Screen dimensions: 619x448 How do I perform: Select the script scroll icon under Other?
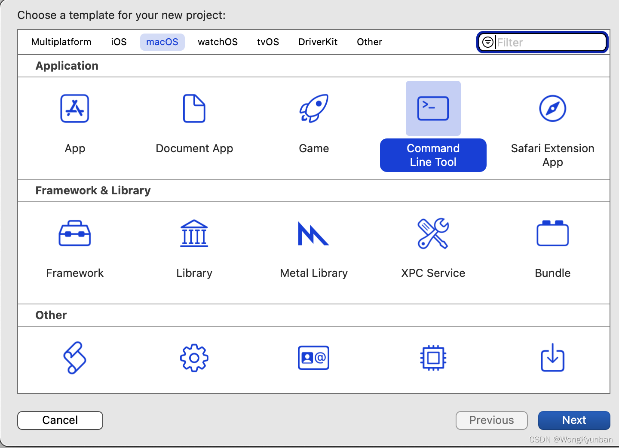(75, 358)
